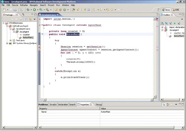Screen dimensions: 186x131
Task: Toggle the Hide Static Members filter in Outline
Action: pos(171,23)
